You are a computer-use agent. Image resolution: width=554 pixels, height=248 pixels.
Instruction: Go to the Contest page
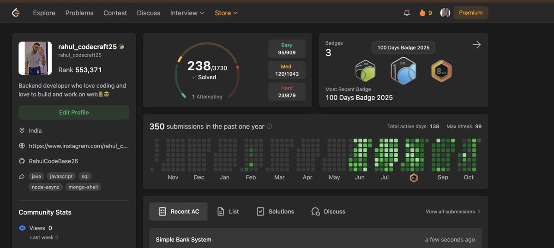115,13
